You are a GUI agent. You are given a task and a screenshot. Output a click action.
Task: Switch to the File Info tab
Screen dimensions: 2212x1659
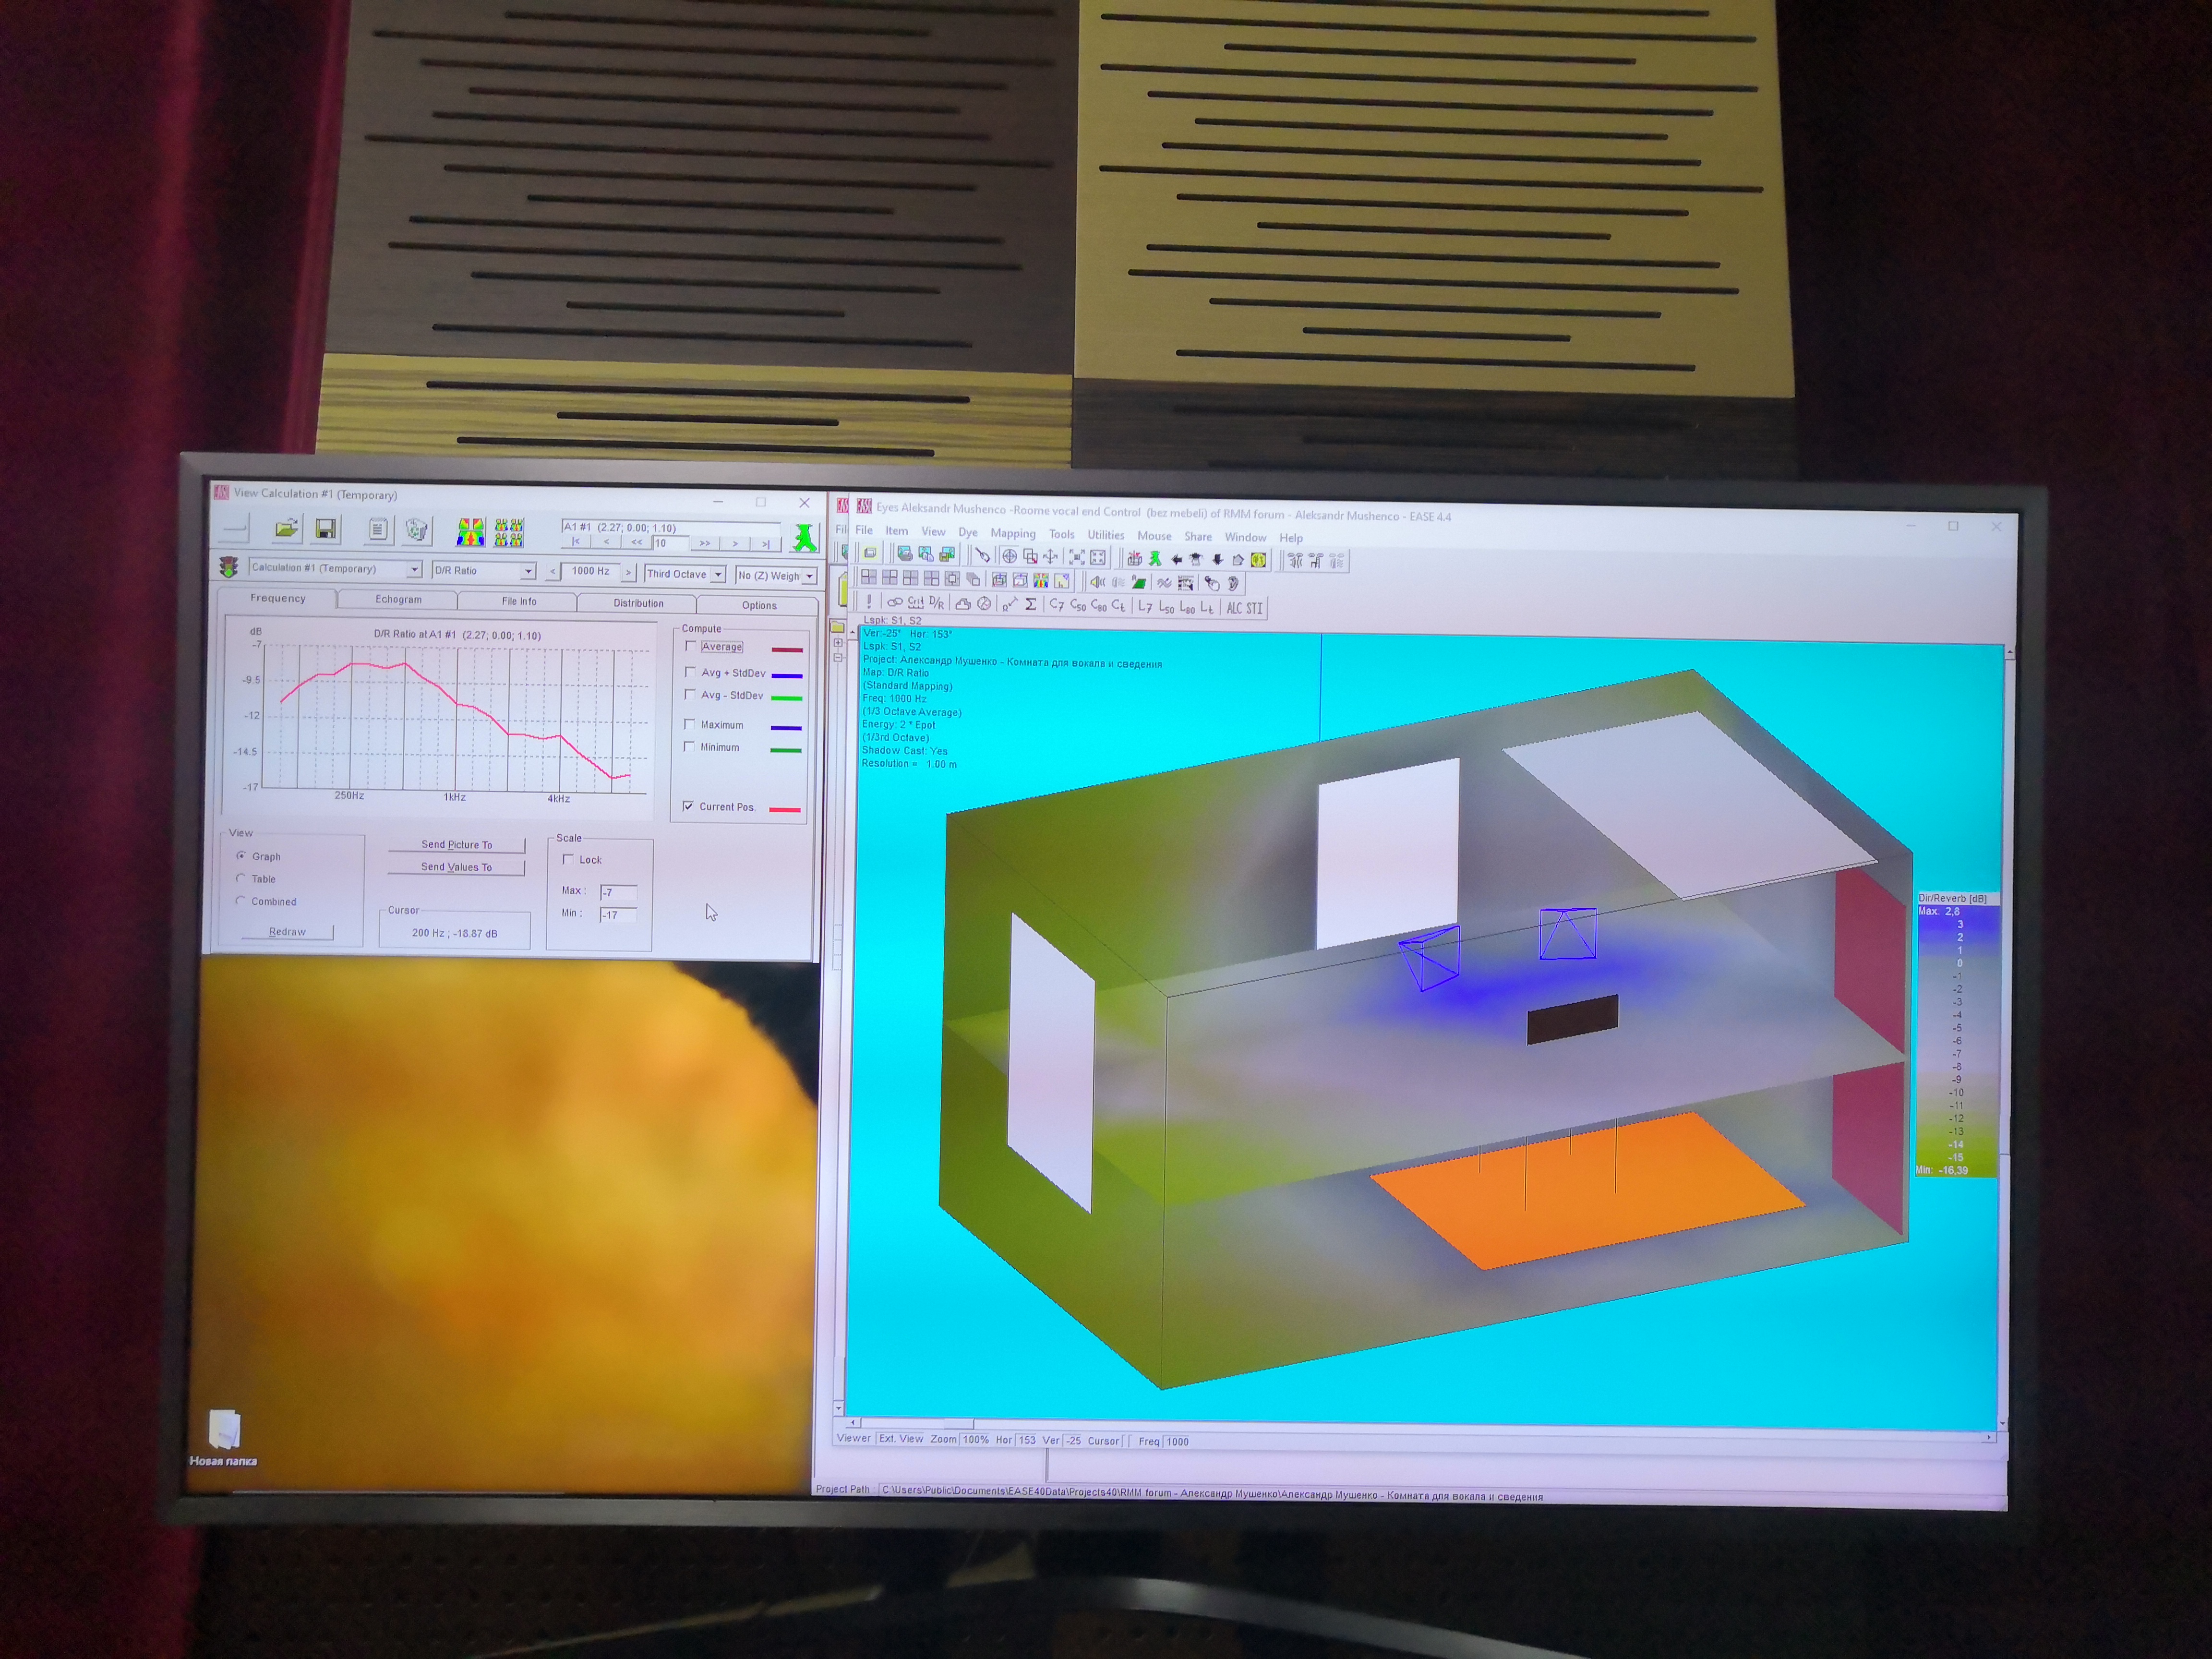[519, 601]
